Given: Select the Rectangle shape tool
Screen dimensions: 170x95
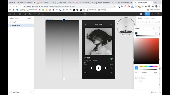Looking at the screenshot, I should click(x=25, y=14).
